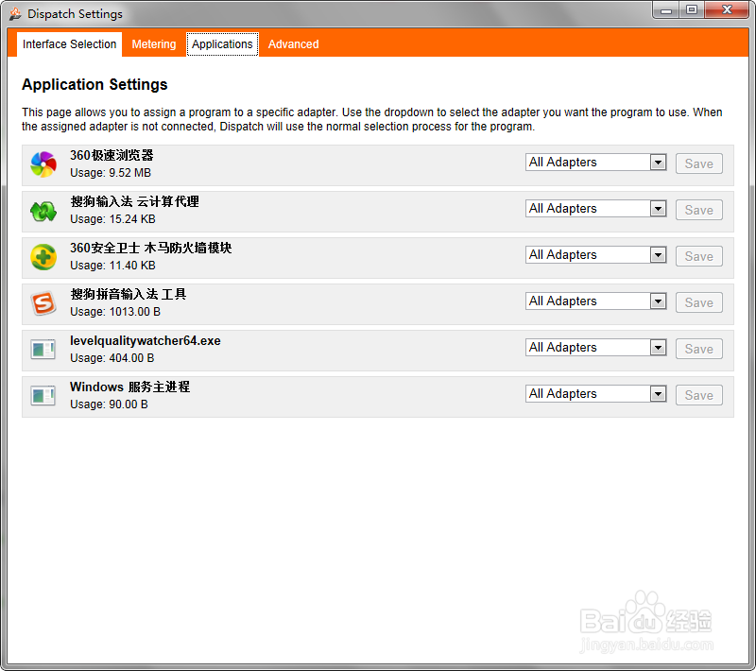Open adapter dropdown for 搜狗拼音输入法 工具

(x=596, y=301)
